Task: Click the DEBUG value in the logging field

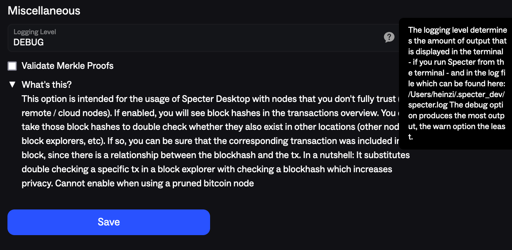Action: [x=29, y=42]
